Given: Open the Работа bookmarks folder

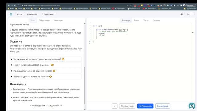Looking at the screenshot, I should (18, 9).
